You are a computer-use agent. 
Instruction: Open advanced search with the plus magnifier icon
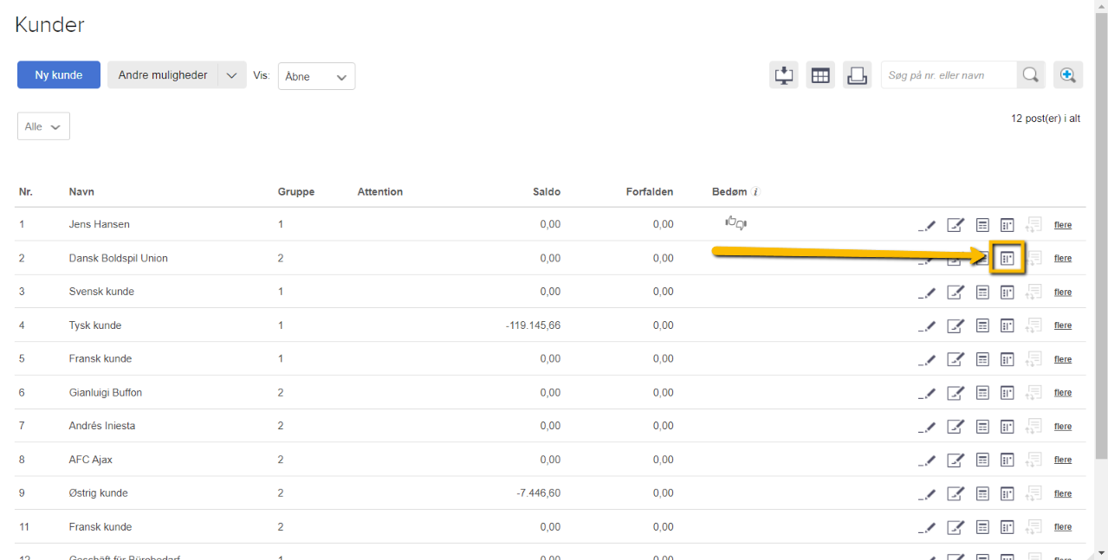click(1067, 75)
